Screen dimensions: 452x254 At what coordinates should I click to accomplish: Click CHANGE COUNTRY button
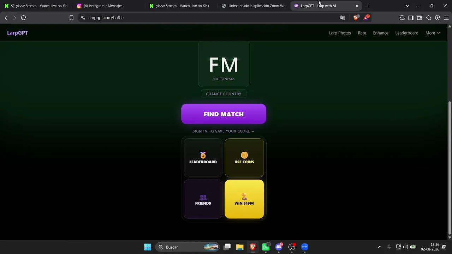(224, 94)
